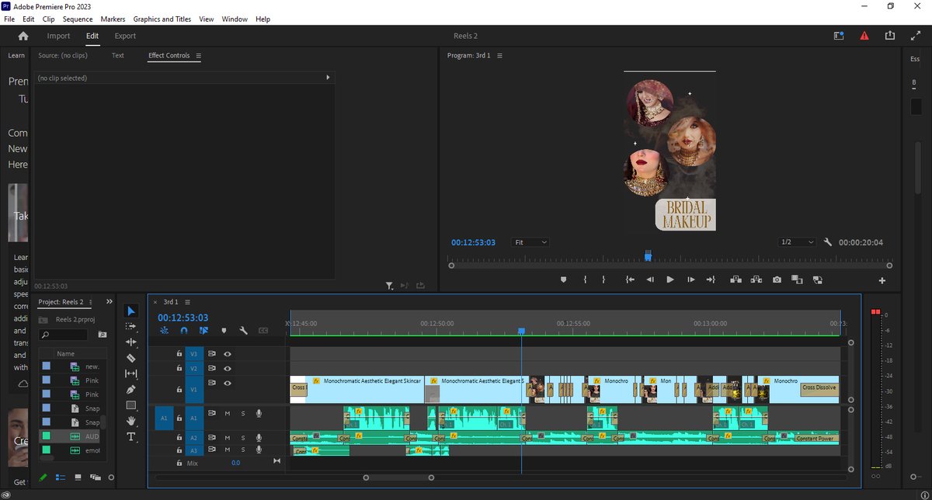Image resolution: width=932 pixels, height=500 pixels.
Task: Select the Type tool
Action: (131, 437)
